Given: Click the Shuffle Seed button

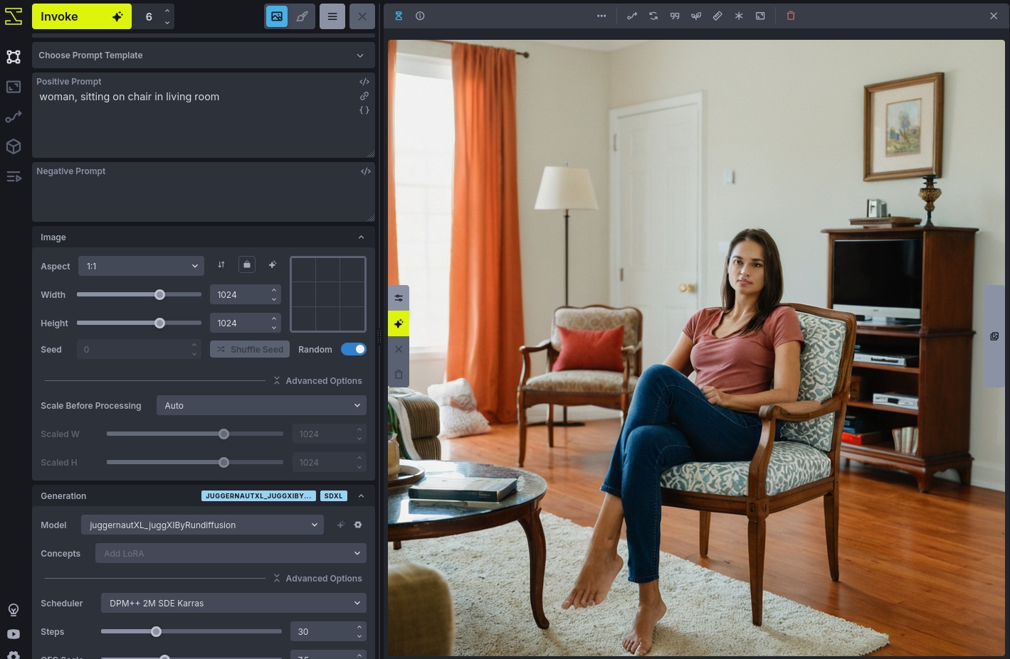Looking at the screenshot, I should pos(250,349).
